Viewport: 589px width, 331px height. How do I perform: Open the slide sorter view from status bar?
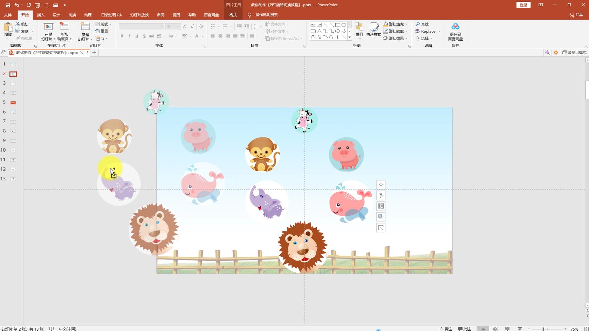(495, 329)
